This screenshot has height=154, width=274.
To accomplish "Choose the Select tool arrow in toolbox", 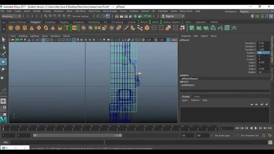I will coord(3,40).
